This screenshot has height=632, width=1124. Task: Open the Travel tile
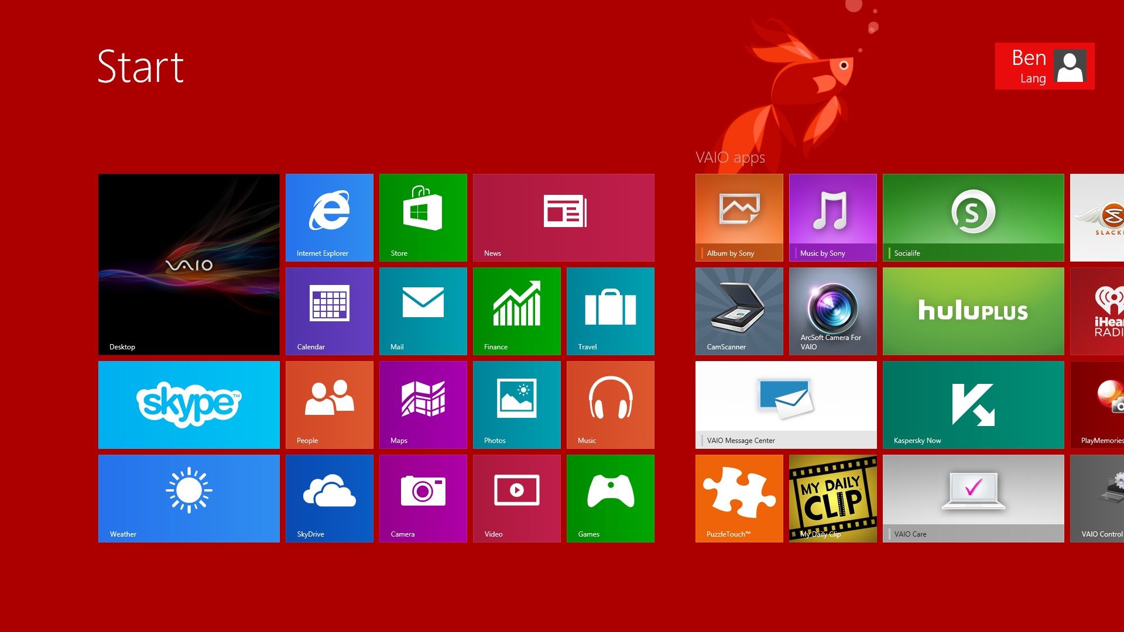611,311
